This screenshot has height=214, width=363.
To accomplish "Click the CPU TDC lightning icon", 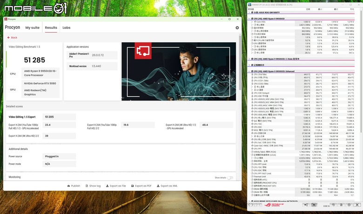I will pyautogui.click(x=252, y=124).
